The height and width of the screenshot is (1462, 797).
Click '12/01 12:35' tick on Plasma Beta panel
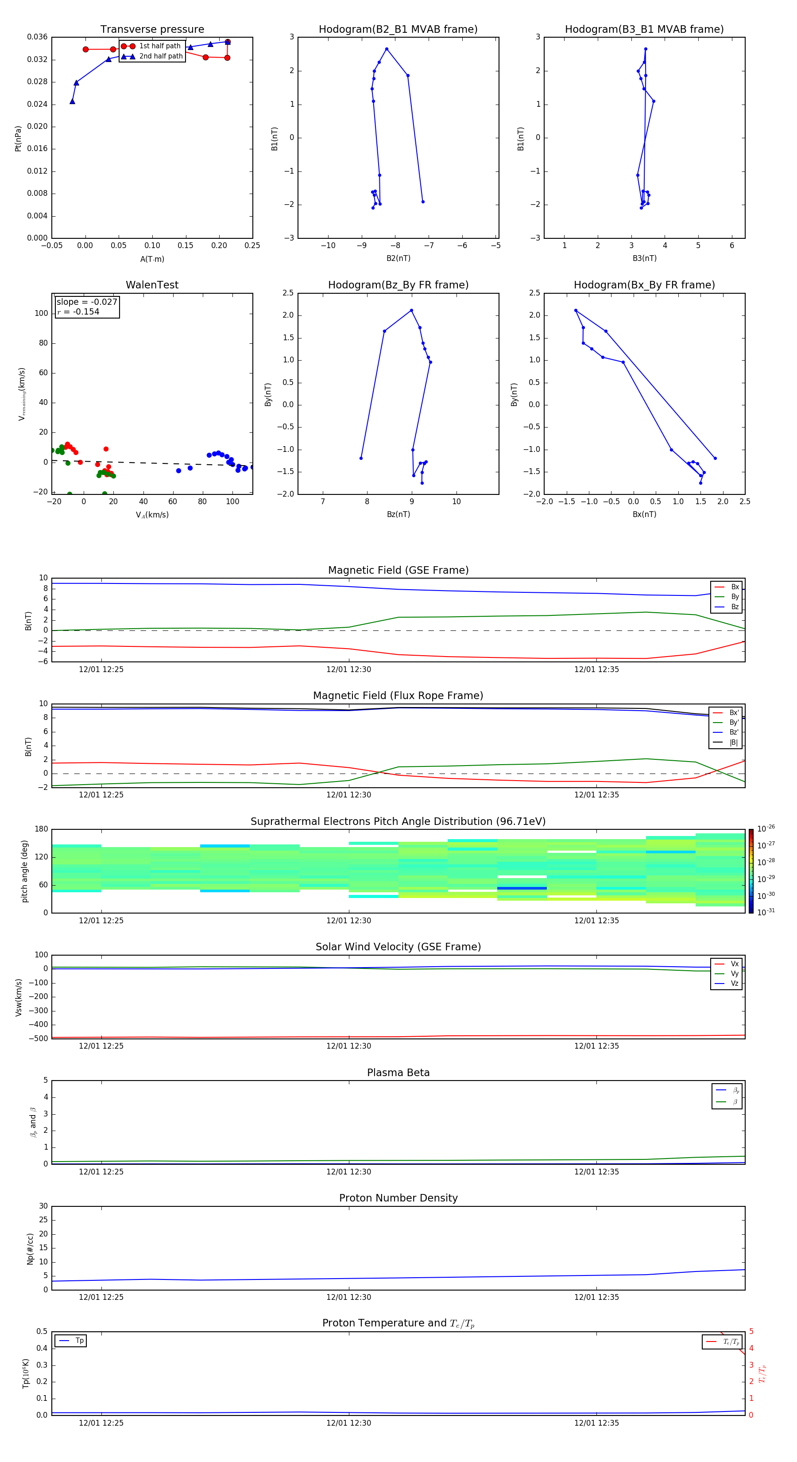point(596,1171)
